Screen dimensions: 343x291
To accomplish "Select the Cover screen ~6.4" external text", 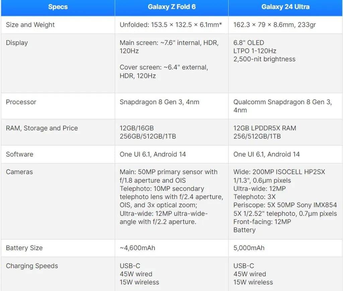I will [x=164, y=68].
